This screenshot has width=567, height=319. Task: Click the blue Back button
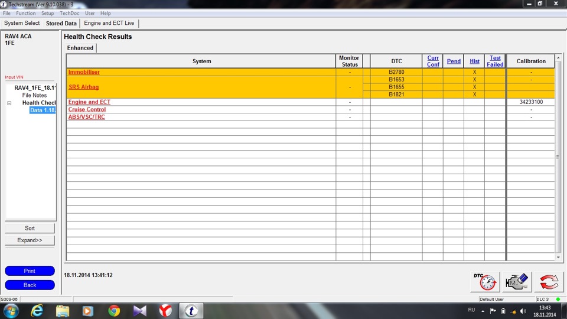(x=30, y=285)
